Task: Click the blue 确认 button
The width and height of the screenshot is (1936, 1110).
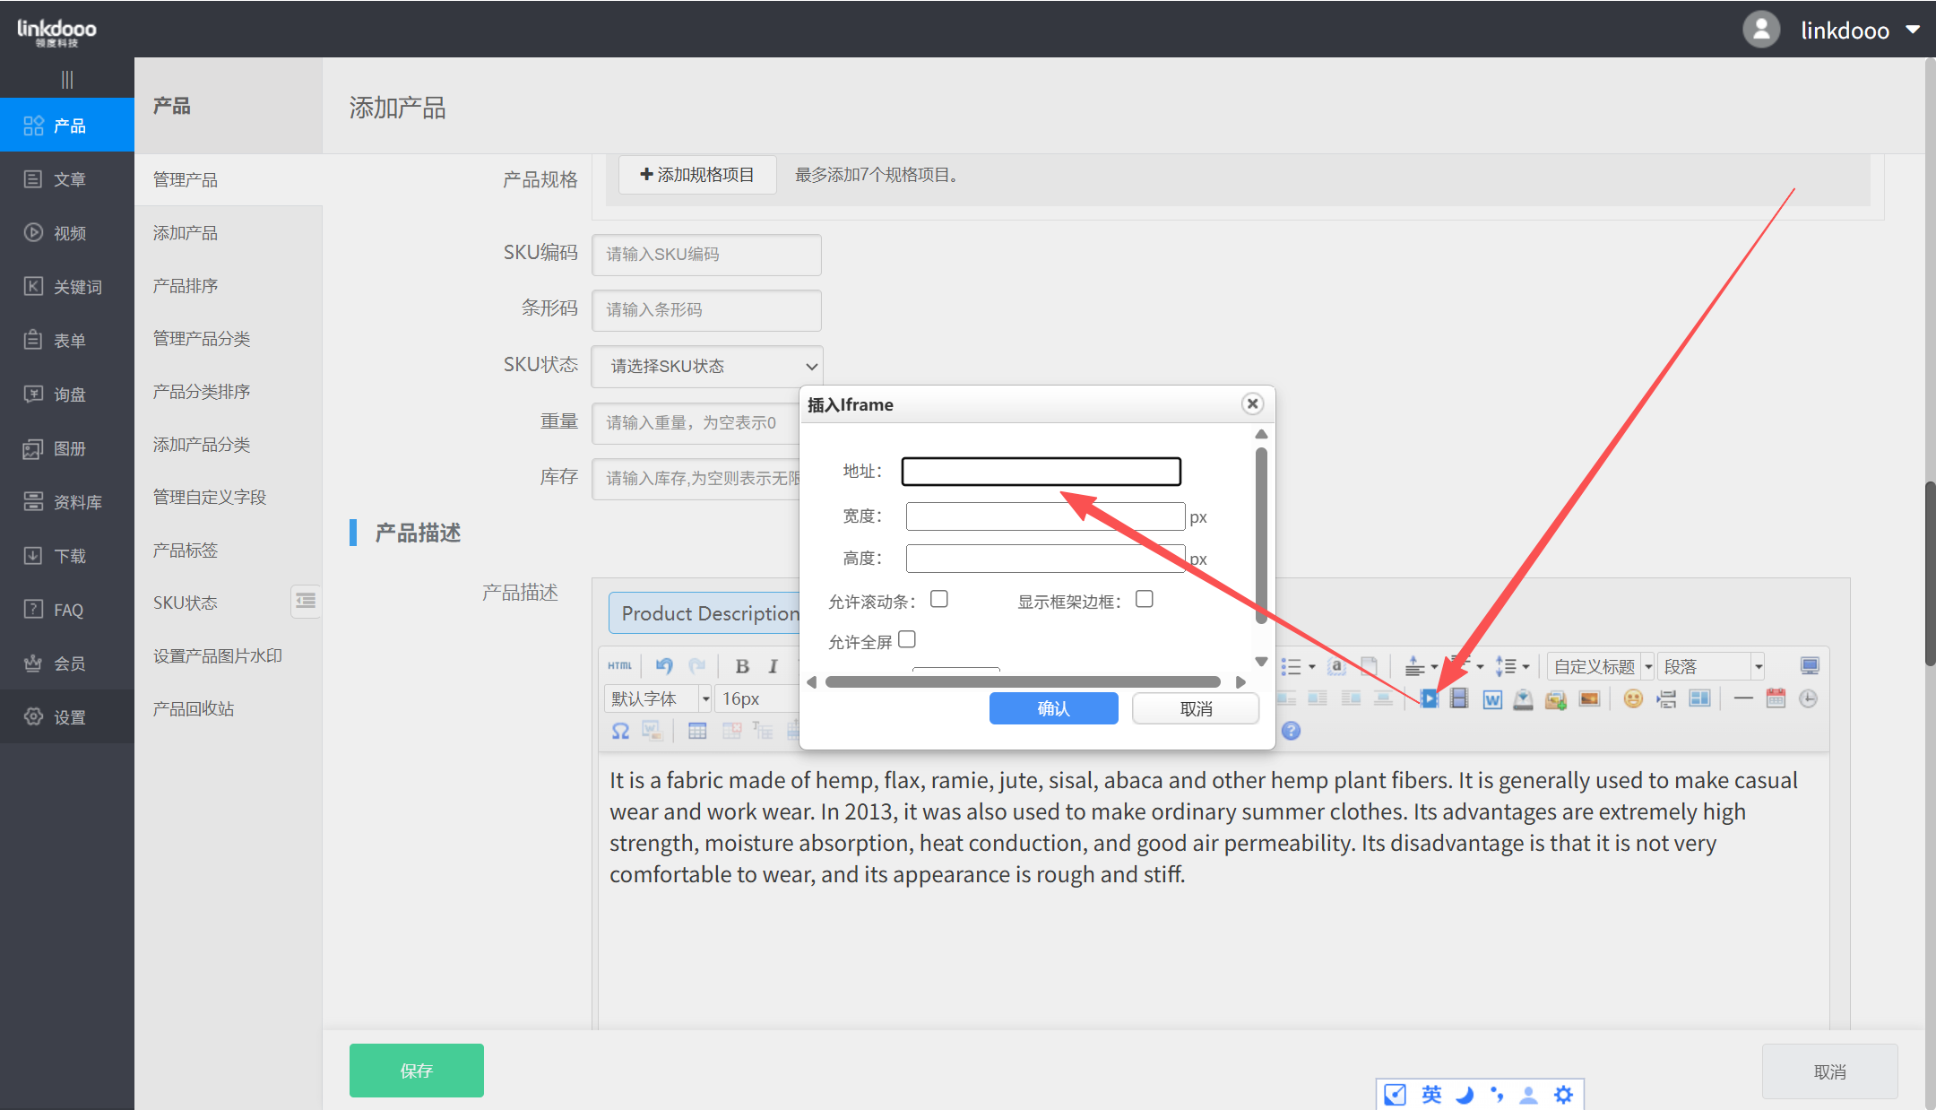Action: pos(1053,708)
